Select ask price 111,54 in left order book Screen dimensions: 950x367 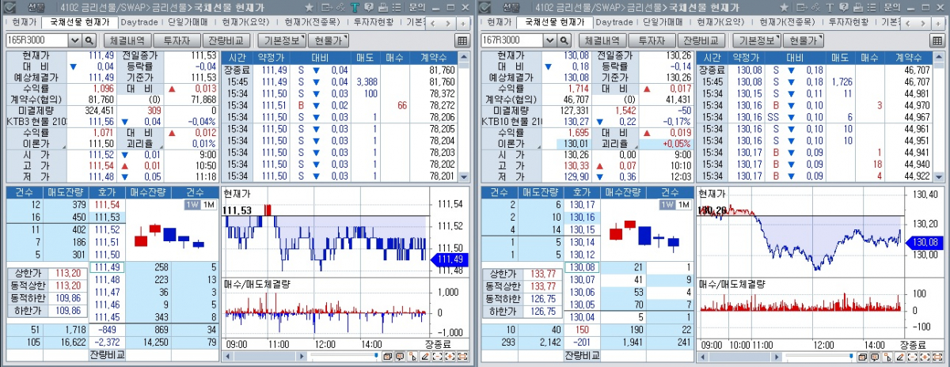click(107, 205)
